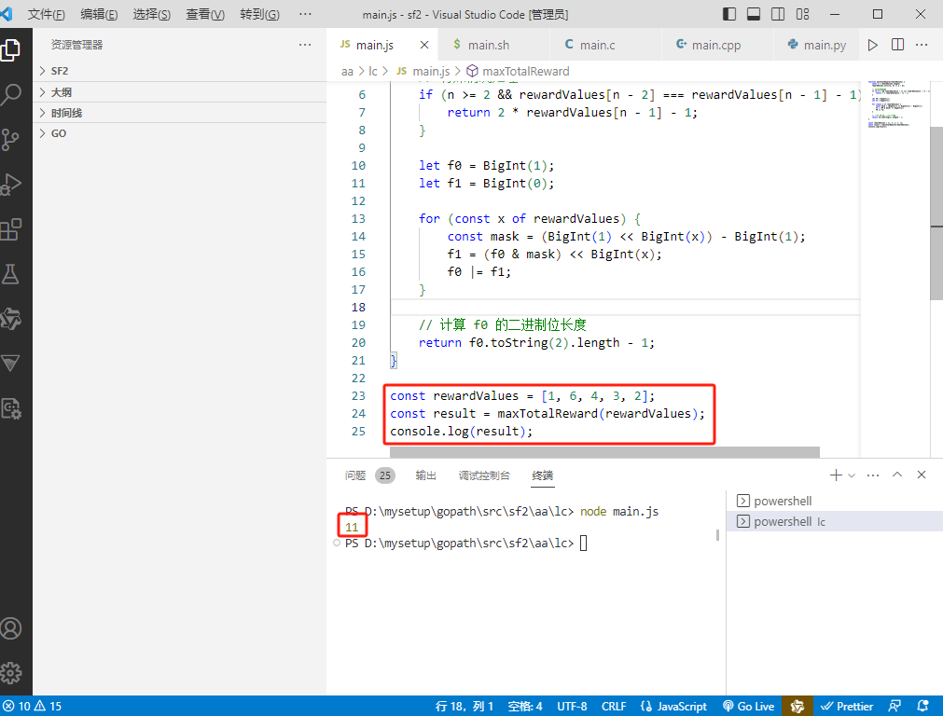
Task: Select the first powershell terminal entry
Action: coord(834,501)
